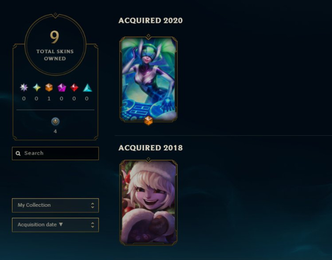Screen dimensions: 332x260
Task: Open the Acquisition date sort dropdown
Action: point(55,225)
